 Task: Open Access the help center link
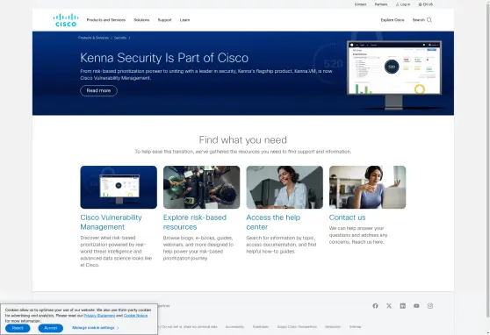click(x=273, y=222)
